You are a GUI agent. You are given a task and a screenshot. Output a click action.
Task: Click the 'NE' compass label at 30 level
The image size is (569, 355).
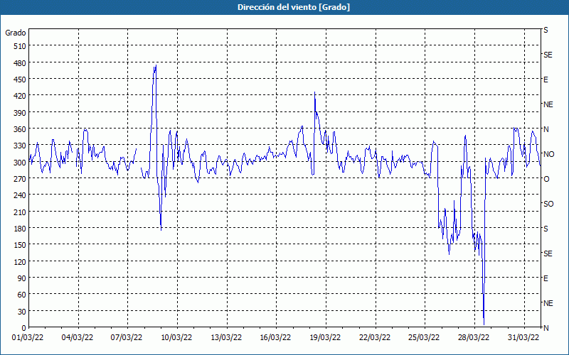(548, 303)
